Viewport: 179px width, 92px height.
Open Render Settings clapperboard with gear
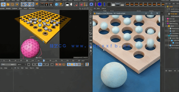tap(51, 4)
